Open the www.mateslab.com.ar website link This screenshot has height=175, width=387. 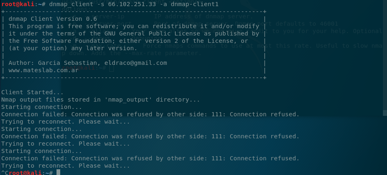43,70
